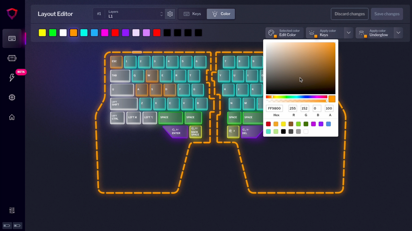Screen dimensions: 412x231
Task: Expand the Apply color Keys chevron
Action: (x=348, y=33)
